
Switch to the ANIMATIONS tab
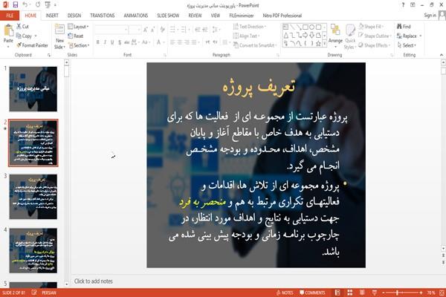[x=136, y=16]
